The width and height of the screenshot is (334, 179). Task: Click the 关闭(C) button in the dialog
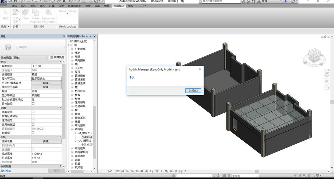pyautogui.click(x=193, y=91)
